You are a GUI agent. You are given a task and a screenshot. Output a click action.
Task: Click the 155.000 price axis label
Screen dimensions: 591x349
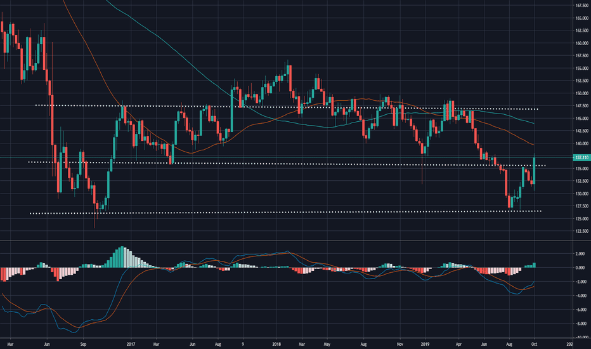coord(582,69)
